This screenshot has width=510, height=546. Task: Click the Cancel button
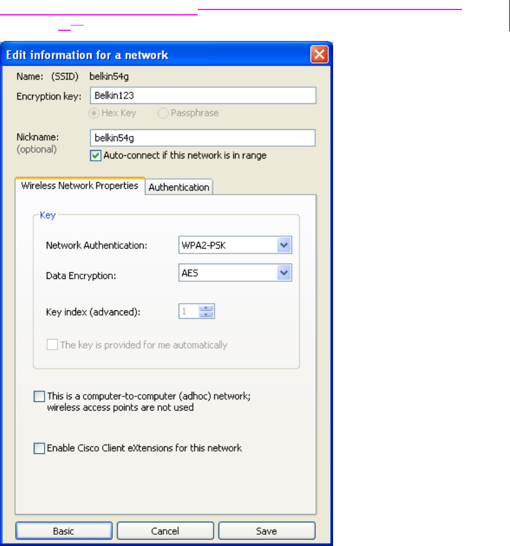pyautogui.click(x=165, y=531)
